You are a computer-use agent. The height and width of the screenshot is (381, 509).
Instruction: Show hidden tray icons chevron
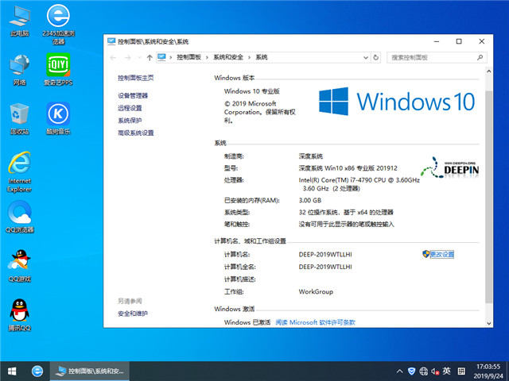(x=399, y=371)
